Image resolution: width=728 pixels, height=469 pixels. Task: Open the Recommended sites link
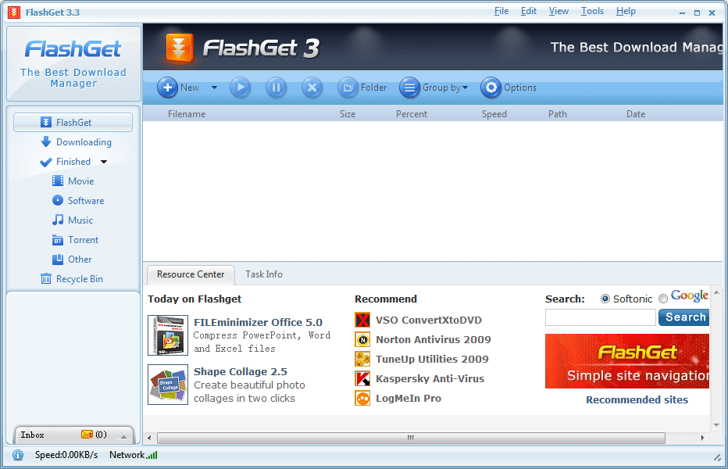click(x=637, y=399)
